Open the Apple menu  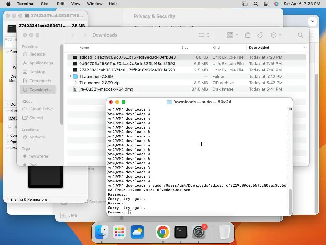pos(8,4)
